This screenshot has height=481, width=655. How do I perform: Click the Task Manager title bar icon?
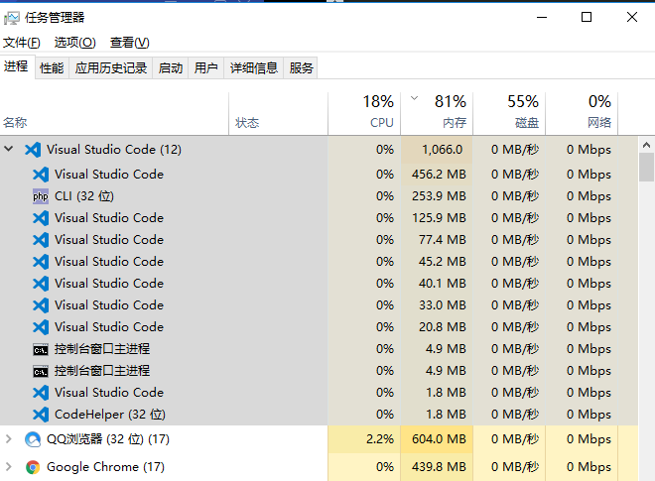click(12, 18)
